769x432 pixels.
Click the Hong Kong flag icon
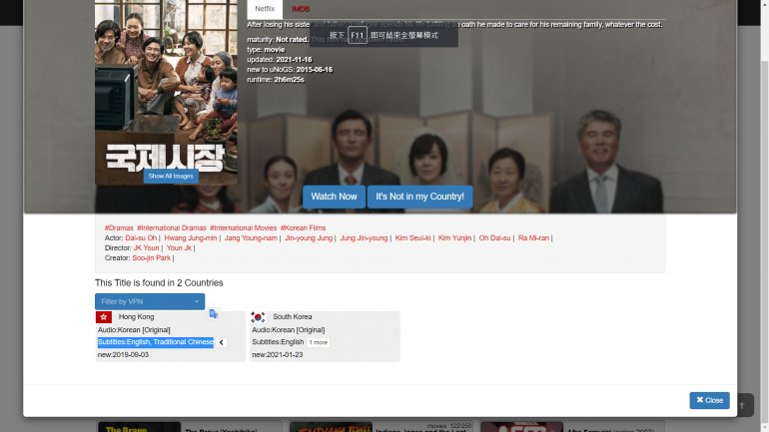click(x=104, y=317)
